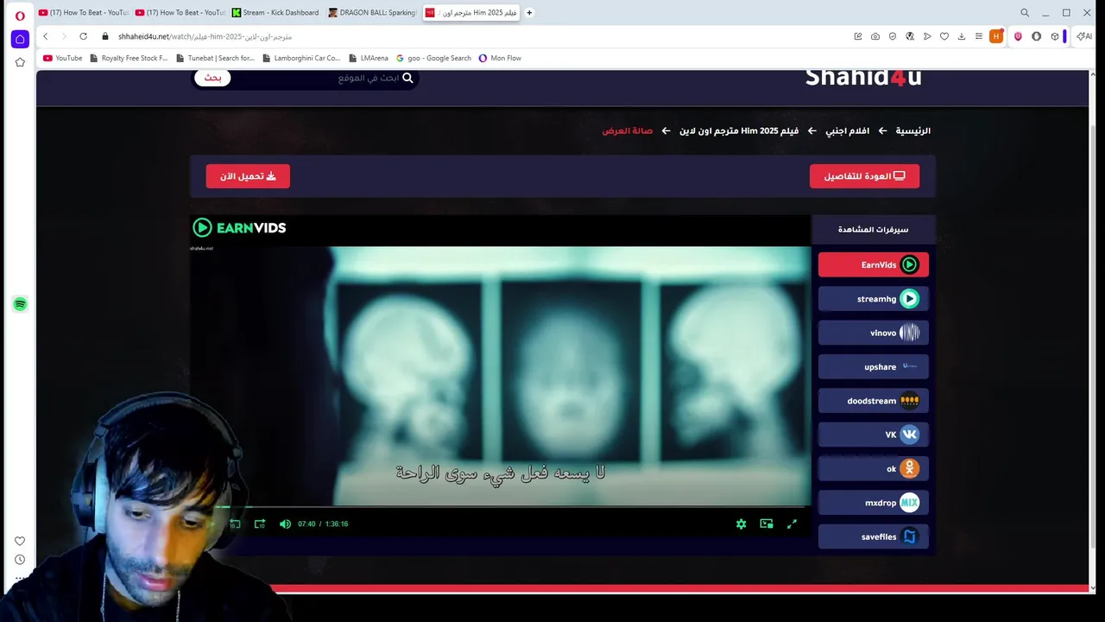This screenshot has height=622, width=1105.
Task: Switch to DRAGON BALL Sparking tab
Action: pos(373,13)
